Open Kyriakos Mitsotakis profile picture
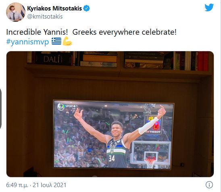 pyautogui.click(x=16, y=12)
